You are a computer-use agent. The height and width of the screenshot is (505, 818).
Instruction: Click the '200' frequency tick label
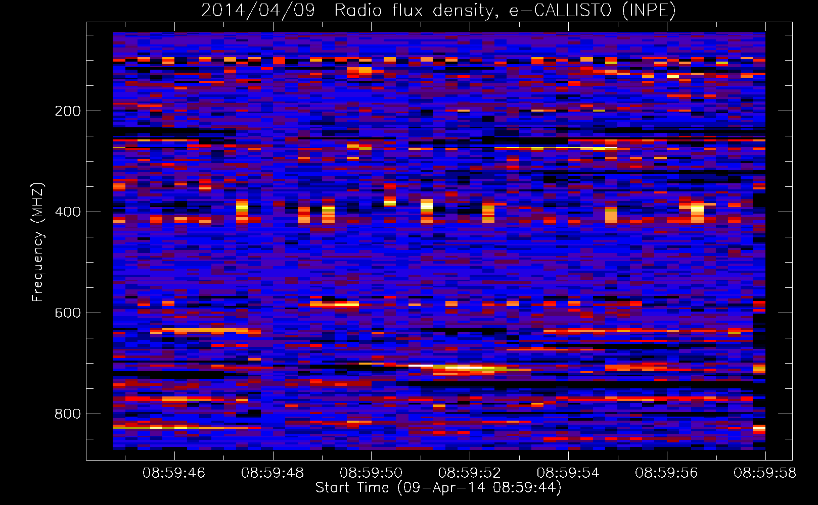68,111
